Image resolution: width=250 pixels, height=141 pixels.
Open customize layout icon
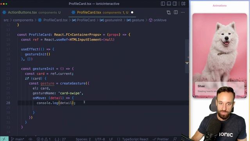click(183, 4)
